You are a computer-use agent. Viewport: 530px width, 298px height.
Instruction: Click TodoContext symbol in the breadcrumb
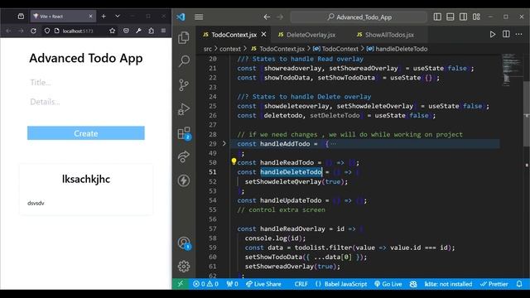pyautogui.click(x=335, y=49)
